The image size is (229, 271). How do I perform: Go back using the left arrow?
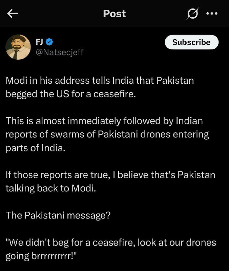click(13, 14)
